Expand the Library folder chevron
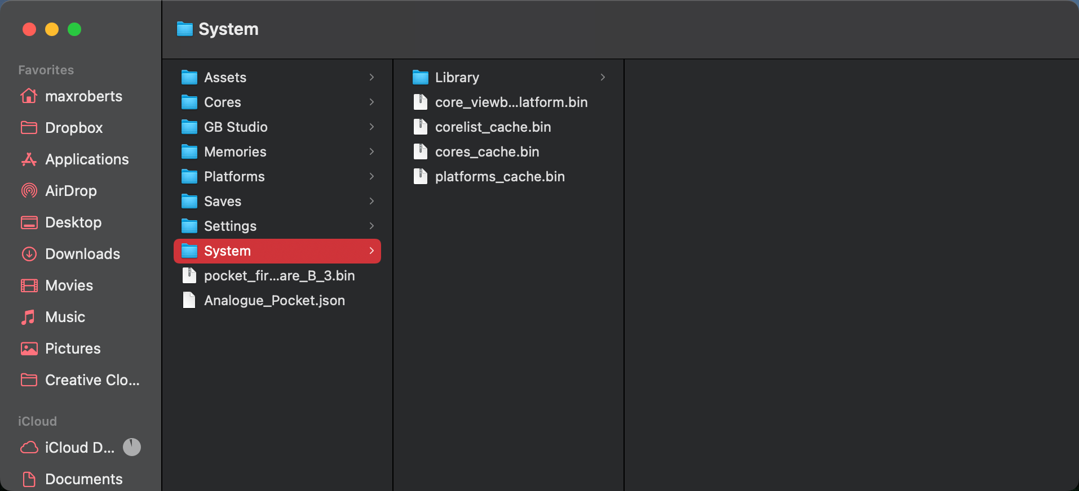 (603, 77)
